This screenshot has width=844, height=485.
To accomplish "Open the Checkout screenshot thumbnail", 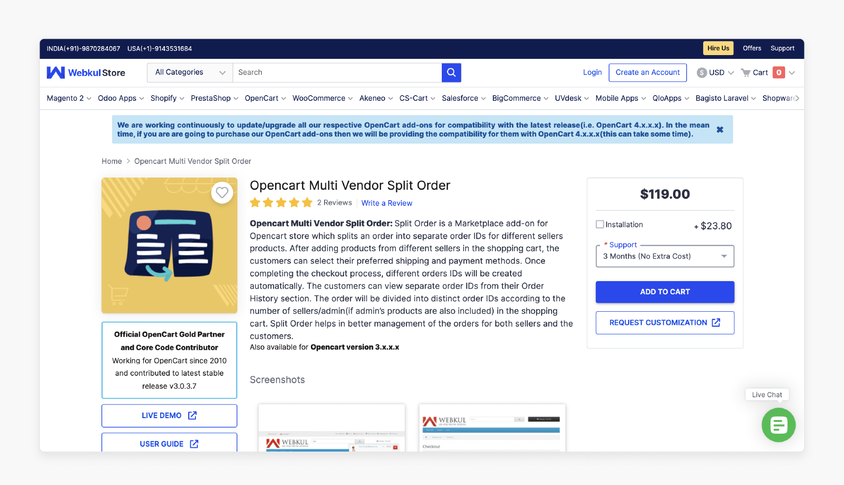I will point(492,428).
